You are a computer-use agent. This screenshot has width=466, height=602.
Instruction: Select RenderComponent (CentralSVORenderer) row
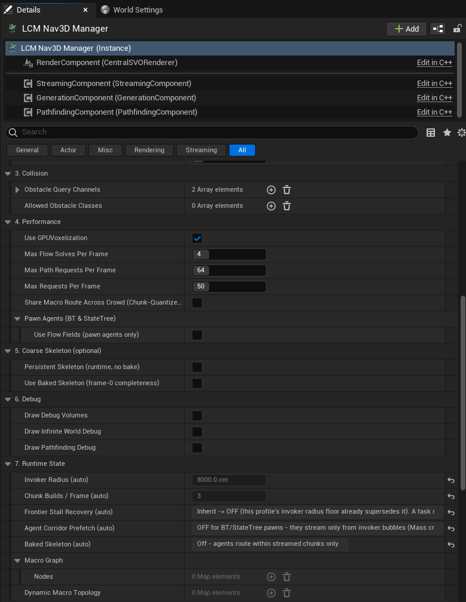click(x=230, y=63)
